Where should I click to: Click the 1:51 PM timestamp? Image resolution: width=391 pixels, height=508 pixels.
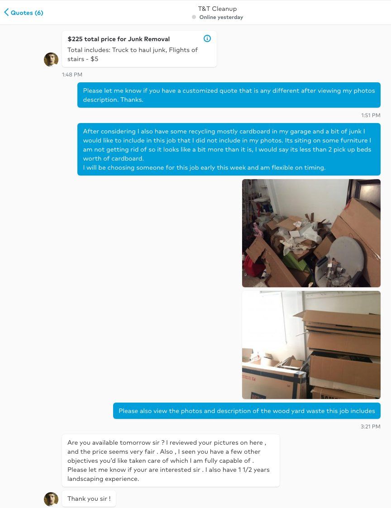371,115
